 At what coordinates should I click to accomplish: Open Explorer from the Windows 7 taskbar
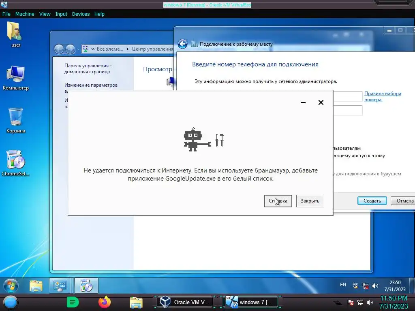click(36, 286)
